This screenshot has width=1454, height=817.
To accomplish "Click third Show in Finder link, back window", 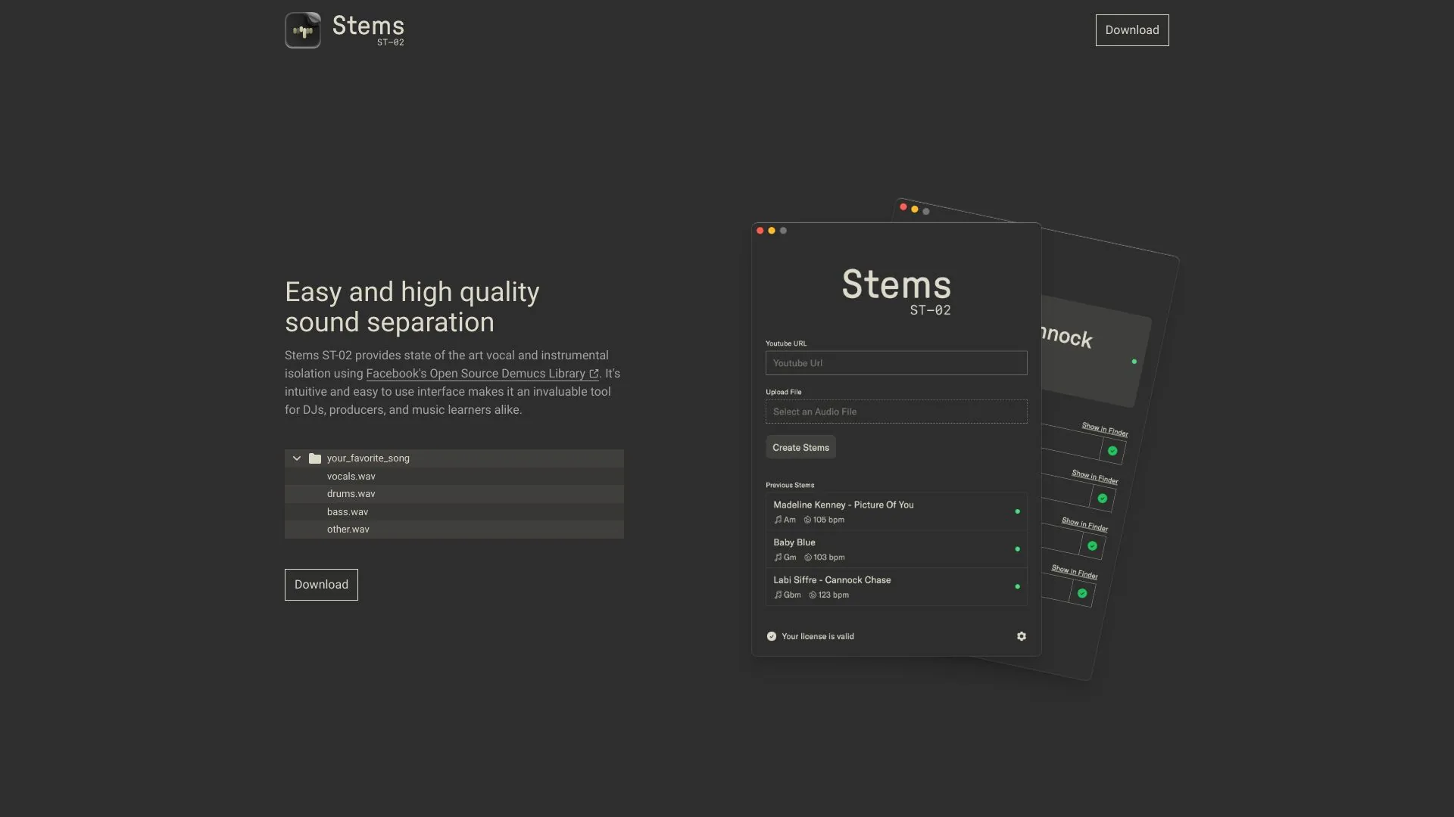I will click(1084, 524).
